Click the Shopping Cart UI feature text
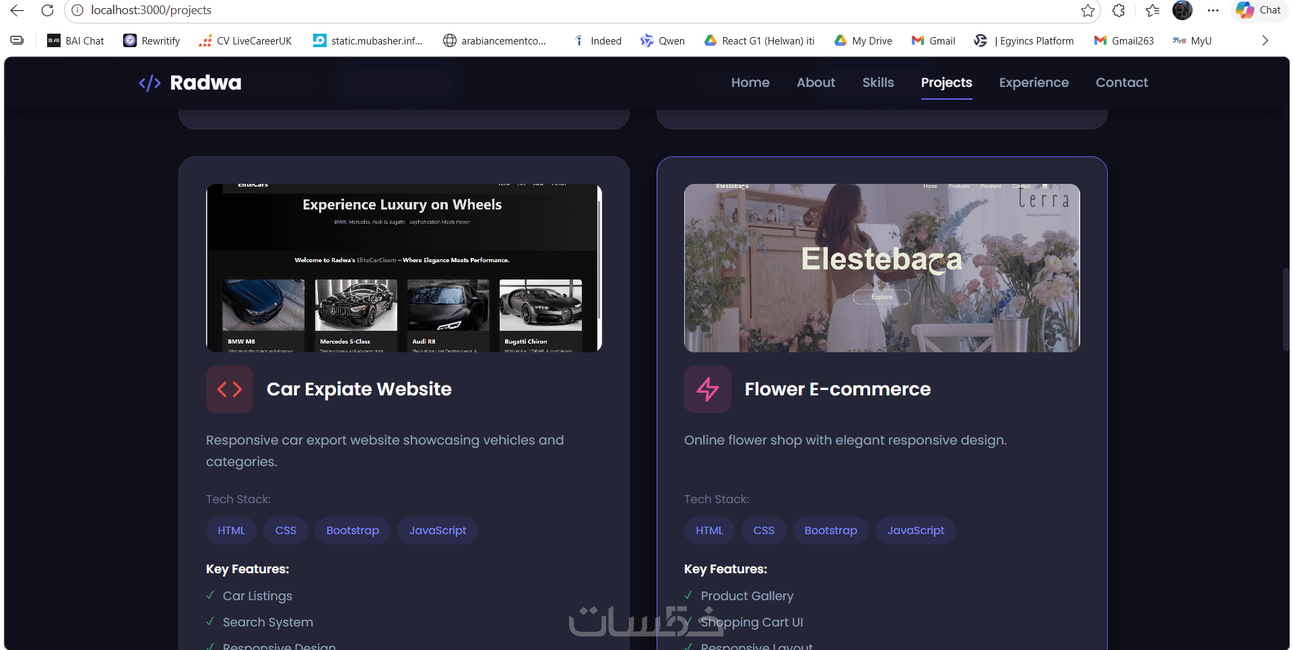 click(752, 622)
